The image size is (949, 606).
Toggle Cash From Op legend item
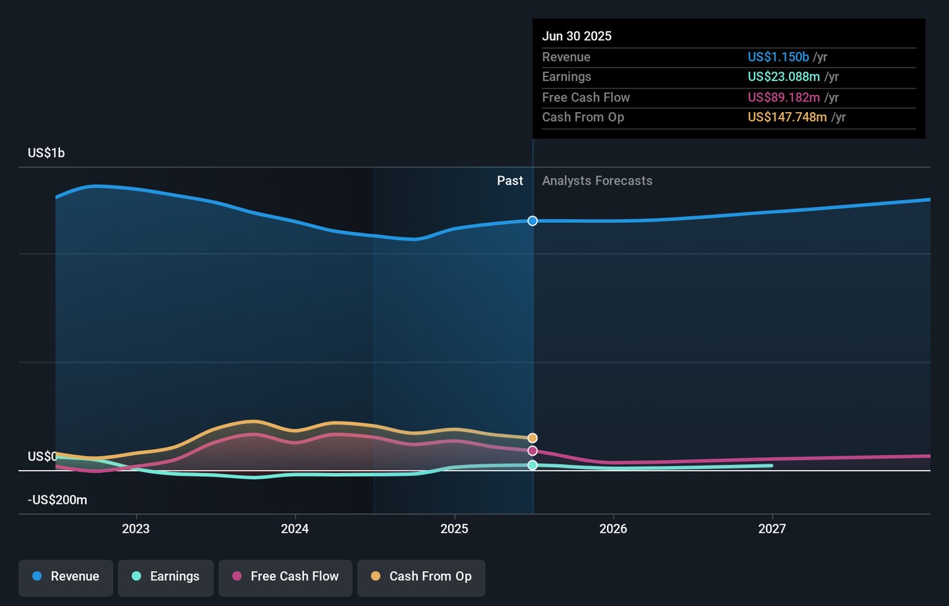[421, 577]
